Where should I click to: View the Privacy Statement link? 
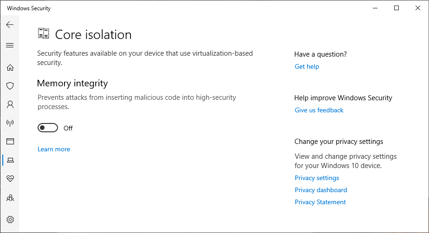pos(320,202)
